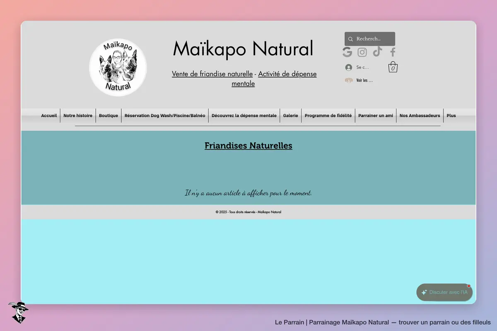Click the Se c… login link
The width and height of the screenshot is (497, 331).
click(362, 67)
